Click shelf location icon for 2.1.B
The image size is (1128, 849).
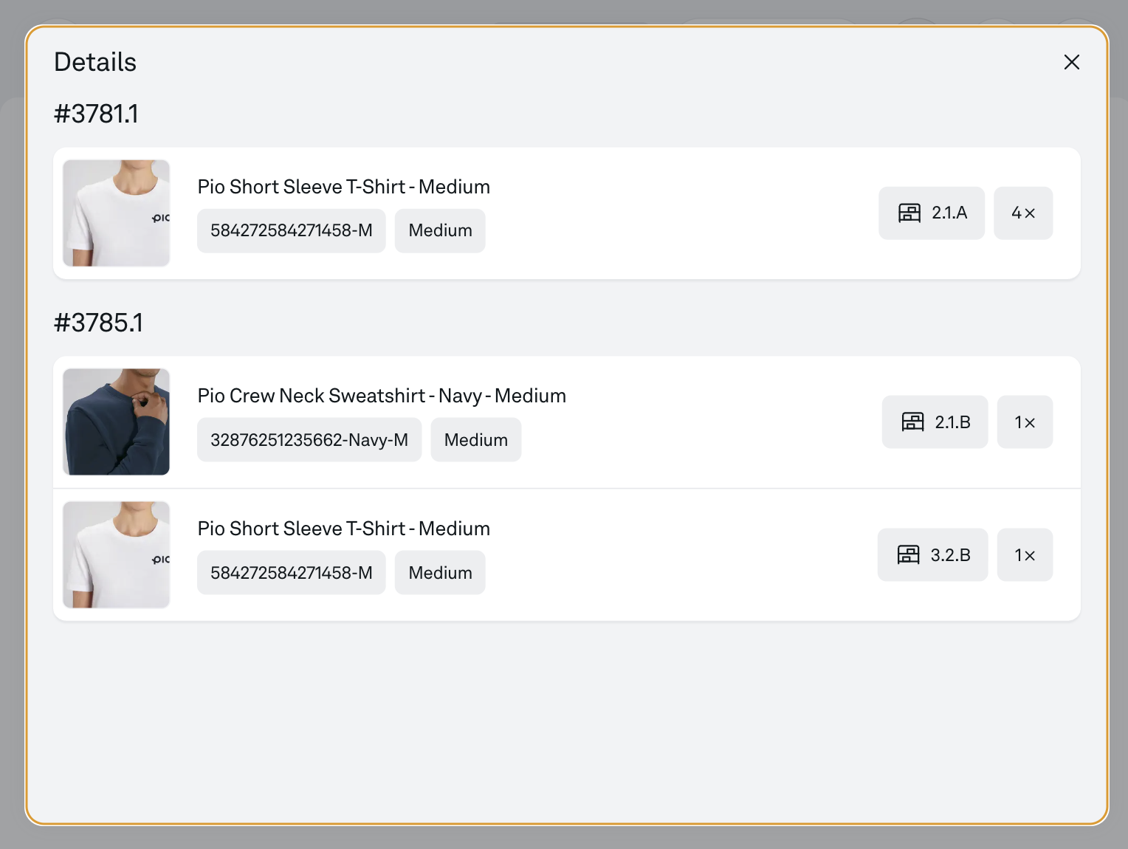point(912,422)
